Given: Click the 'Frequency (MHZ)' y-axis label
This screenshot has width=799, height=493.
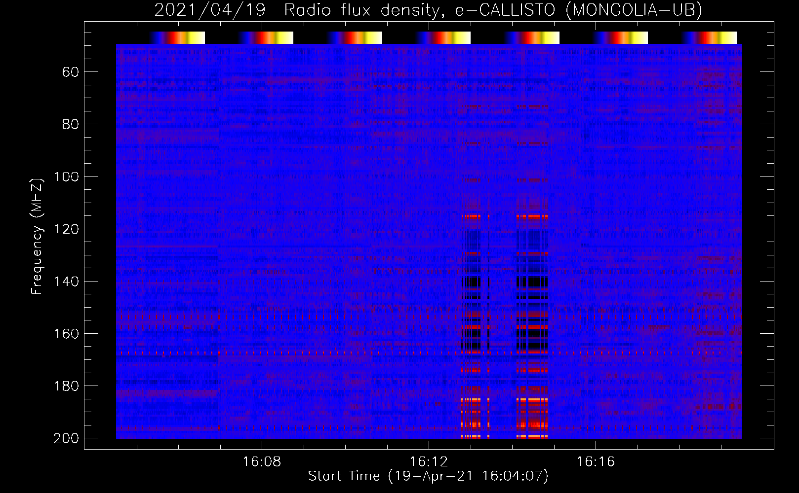Looking at the screenshot, I should coord(37,236).
